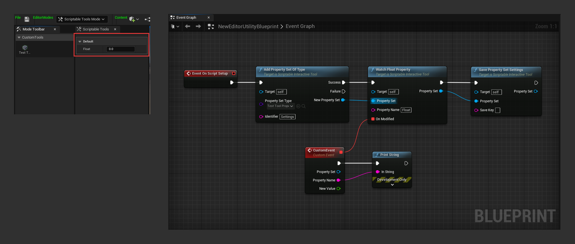Image resolution: width=575 pixels, height=244 pixels.
Task: Click the NewEditorUtilityBlueprint breadcrumb
Action: click(x=248, y=26)
